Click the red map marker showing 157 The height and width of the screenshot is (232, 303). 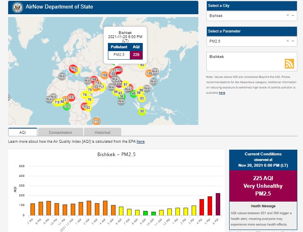pos(71,97)
